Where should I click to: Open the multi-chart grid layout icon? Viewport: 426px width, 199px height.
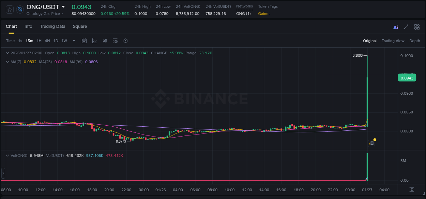coord(417,27)
